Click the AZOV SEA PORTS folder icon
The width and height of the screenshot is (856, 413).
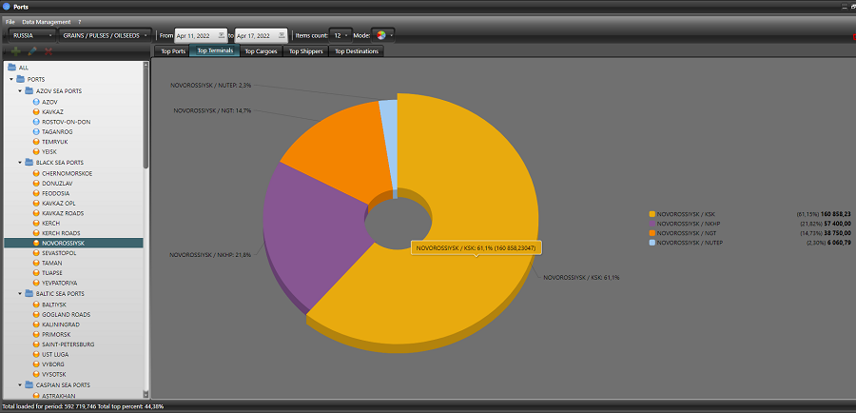[x=29, y=90]
